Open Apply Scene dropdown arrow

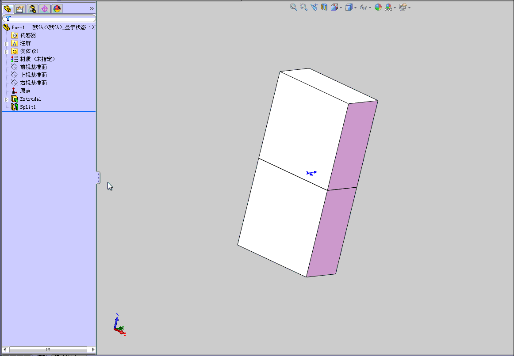pos(395,8)
